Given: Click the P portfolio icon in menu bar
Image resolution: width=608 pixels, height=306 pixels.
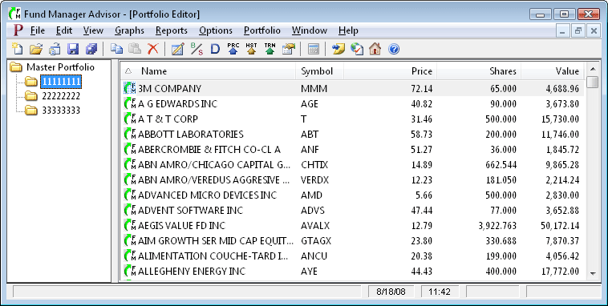Looking at the screenshot, I should pyautogui.click(x=18, y=30).
